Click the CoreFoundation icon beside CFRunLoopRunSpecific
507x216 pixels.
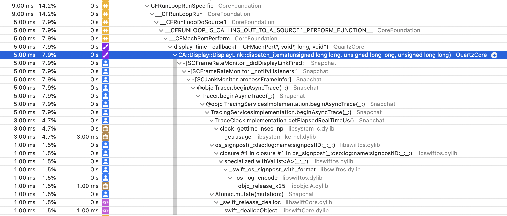coord(106,6)
